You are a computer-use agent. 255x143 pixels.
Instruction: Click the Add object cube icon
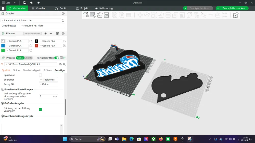click(x=86, y=15)
